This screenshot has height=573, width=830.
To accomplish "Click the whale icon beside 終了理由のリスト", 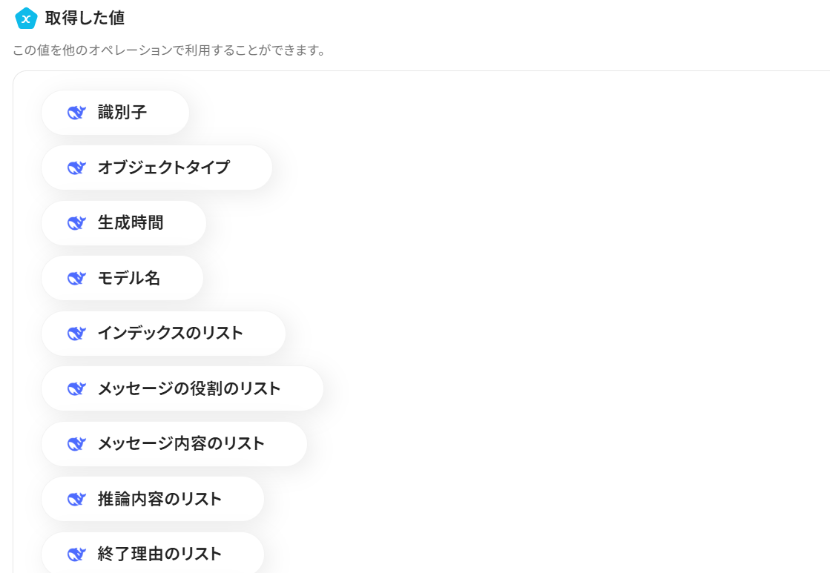I will [77, 554].
